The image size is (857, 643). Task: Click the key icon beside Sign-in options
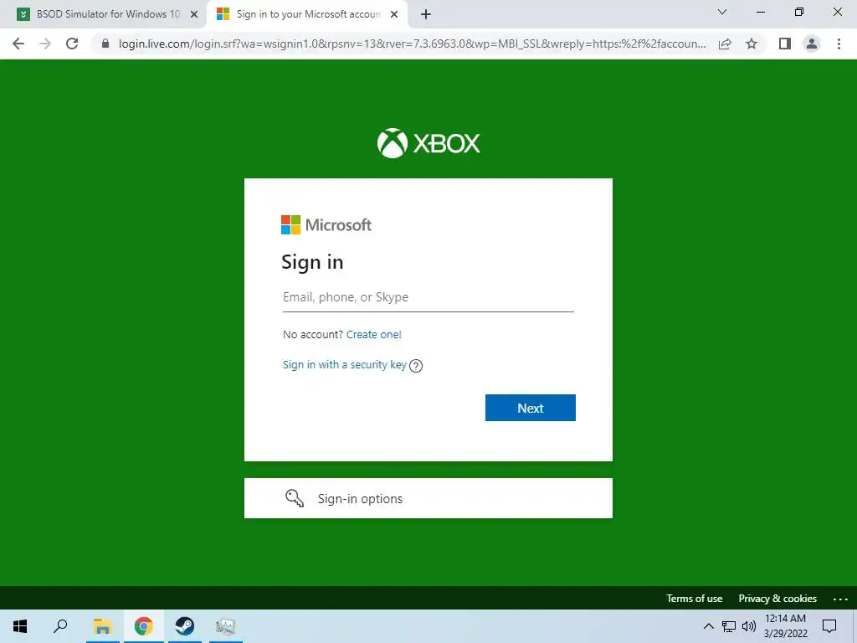click(295, 498)
